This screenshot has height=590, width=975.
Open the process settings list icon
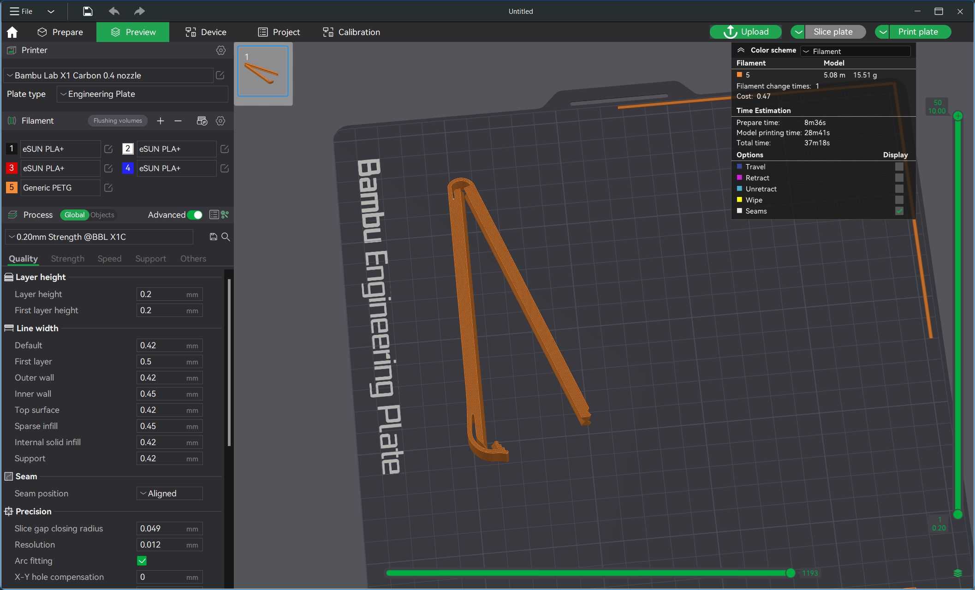pos(214,215)
